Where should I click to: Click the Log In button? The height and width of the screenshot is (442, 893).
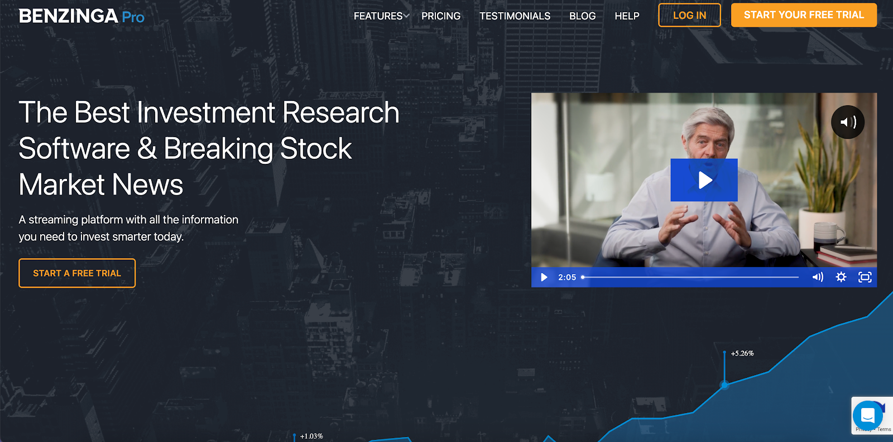tap(689, 15)
